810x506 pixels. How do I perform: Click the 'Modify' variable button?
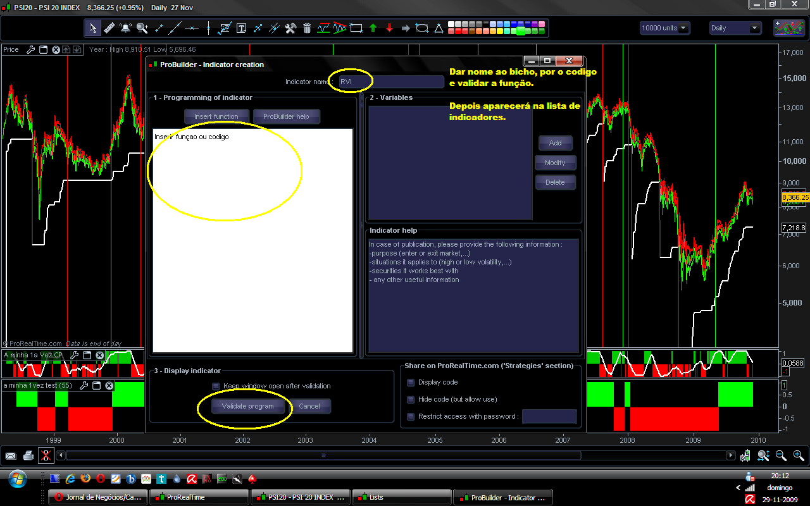555,163
